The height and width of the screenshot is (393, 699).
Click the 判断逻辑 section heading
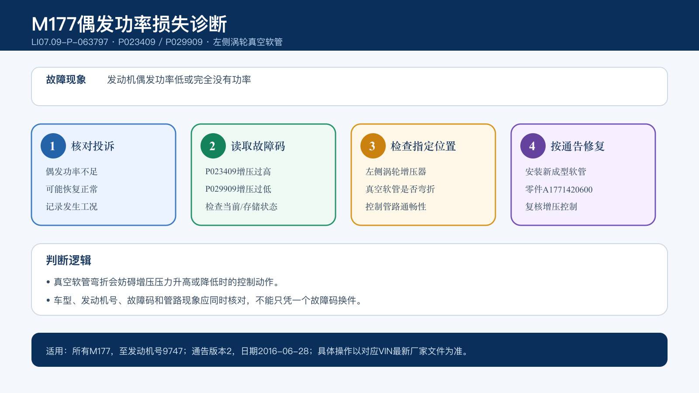[69, 260]
